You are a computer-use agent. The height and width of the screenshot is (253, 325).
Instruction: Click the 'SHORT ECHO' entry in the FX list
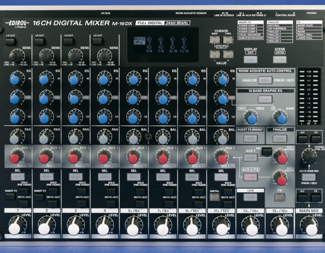[x=309, y=25]
